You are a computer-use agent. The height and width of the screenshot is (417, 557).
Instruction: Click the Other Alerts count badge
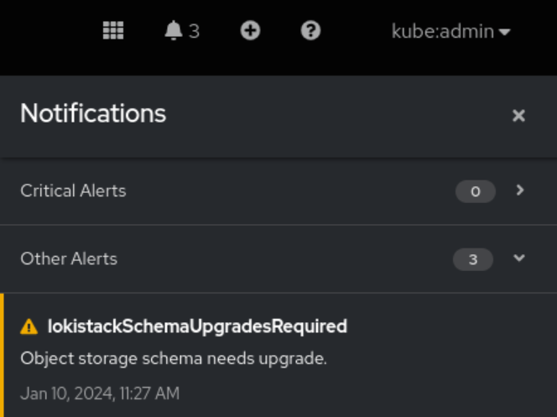473,260
